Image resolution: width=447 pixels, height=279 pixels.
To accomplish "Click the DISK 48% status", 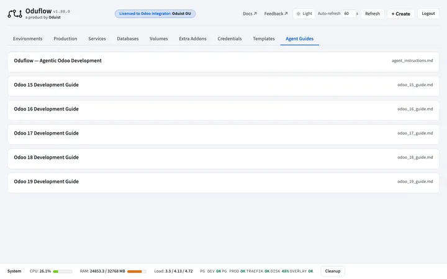I will coord(279,272).
